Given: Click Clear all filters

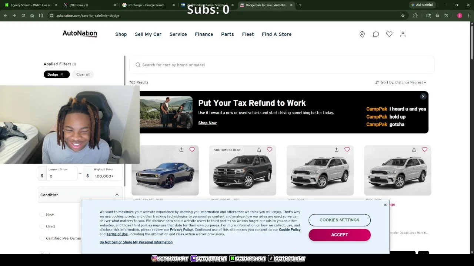Looking at the screenshot, I should (x=83, y=74).
